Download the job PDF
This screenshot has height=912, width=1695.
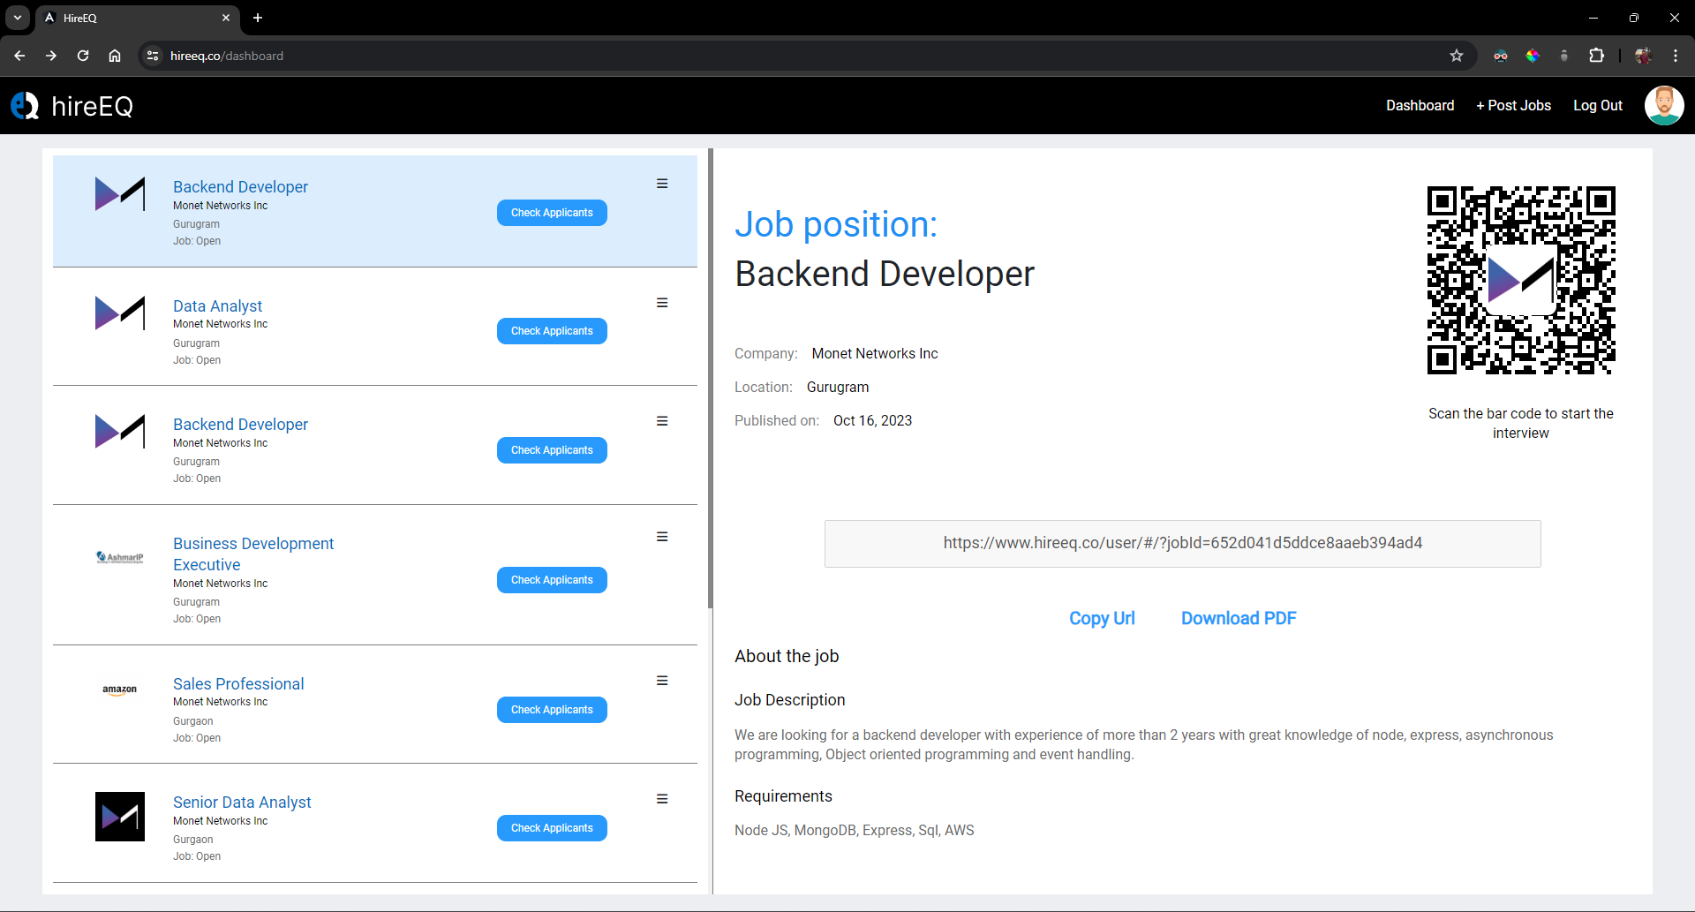1239,618
